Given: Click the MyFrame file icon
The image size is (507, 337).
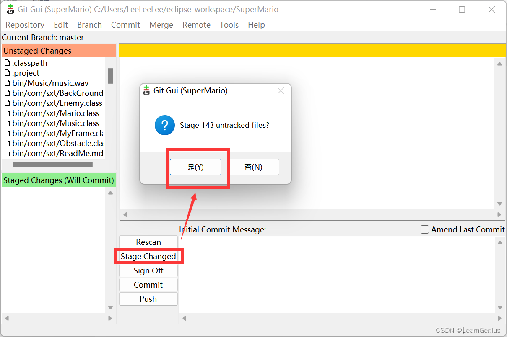Looking at the screenshot, I should click(7, 134).
